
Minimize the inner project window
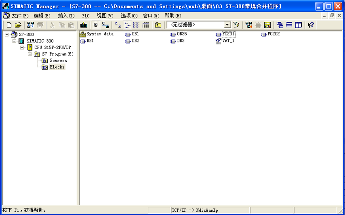pos(324,16)
